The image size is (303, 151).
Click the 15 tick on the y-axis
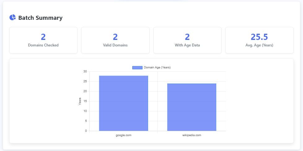click(x=85, y=101)
